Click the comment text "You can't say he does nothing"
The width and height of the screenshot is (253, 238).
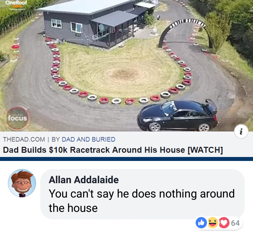[x=123, y=194]
